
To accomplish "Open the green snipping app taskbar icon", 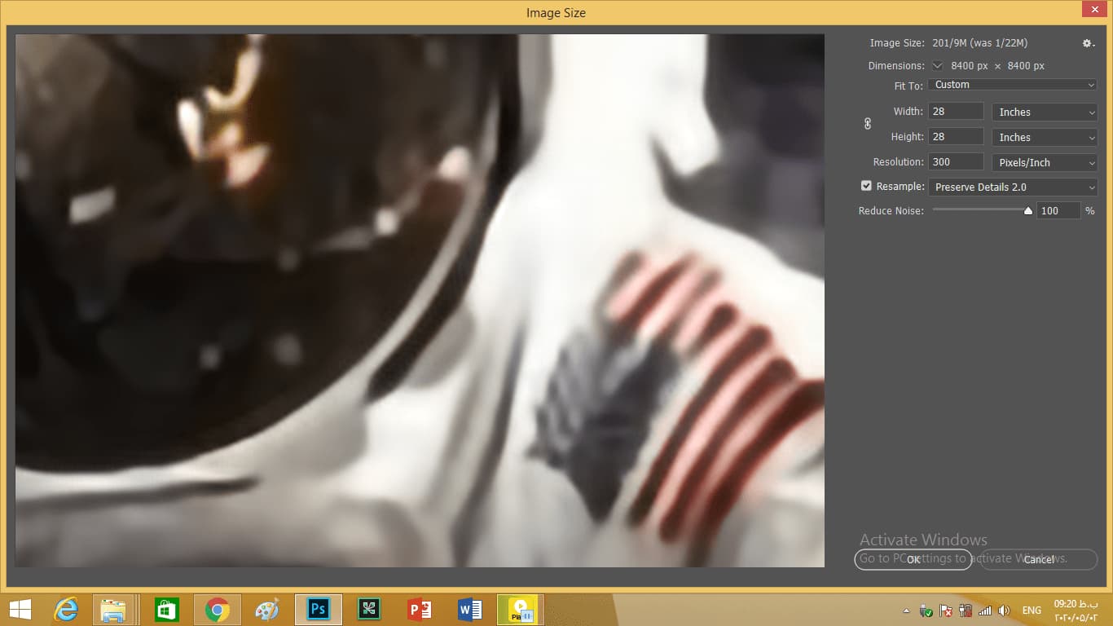I will pos(369,610).
